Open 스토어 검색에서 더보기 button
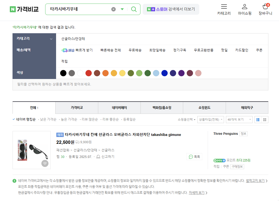 [171, 9]
